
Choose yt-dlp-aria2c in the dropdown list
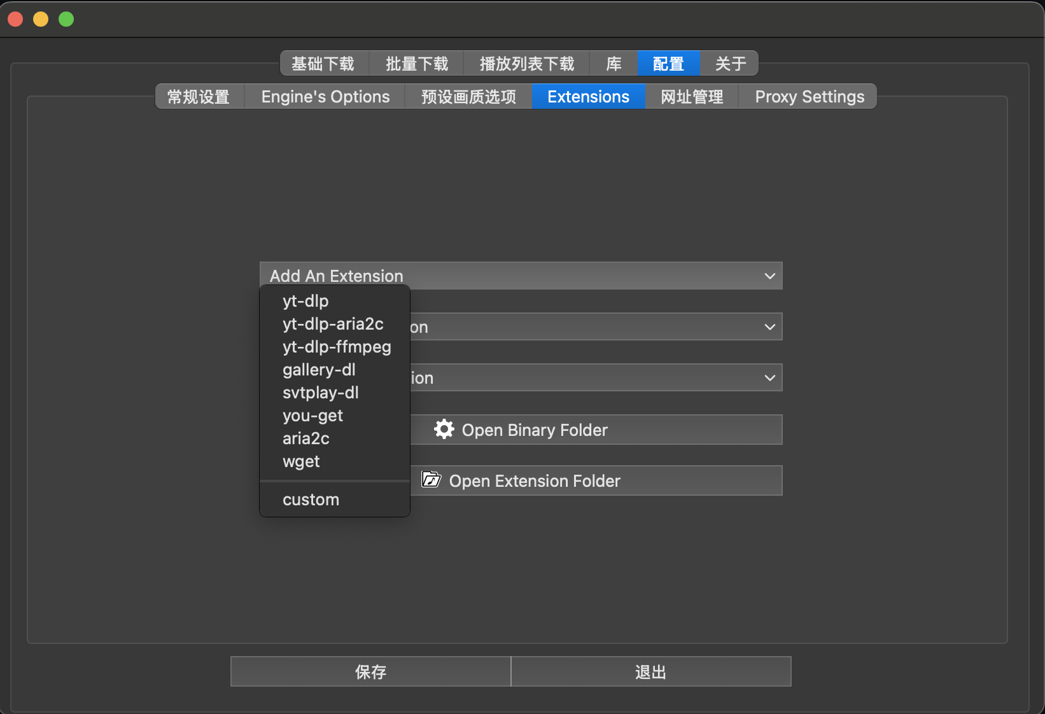pyautogui.click(x=333, y=324)
